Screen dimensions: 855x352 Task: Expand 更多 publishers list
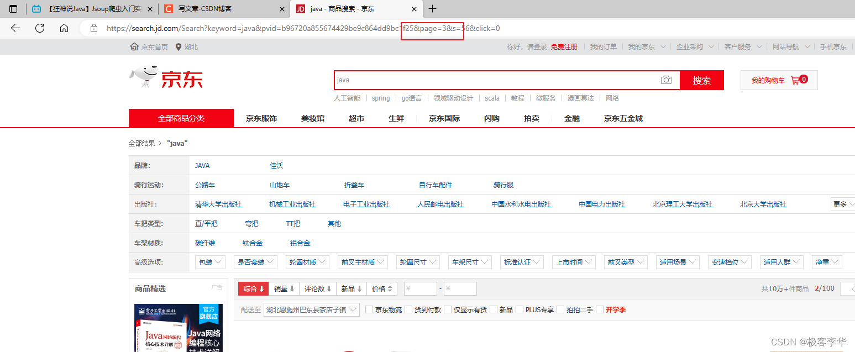coord(843,204)
